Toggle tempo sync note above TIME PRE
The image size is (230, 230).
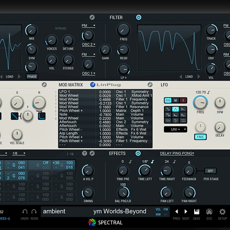(130, 161)
